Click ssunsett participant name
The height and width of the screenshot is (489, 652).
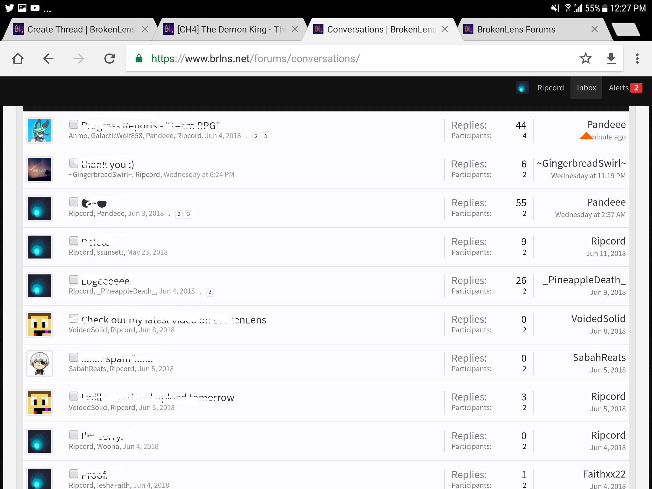pyautogui.click(x=110, y=252)
